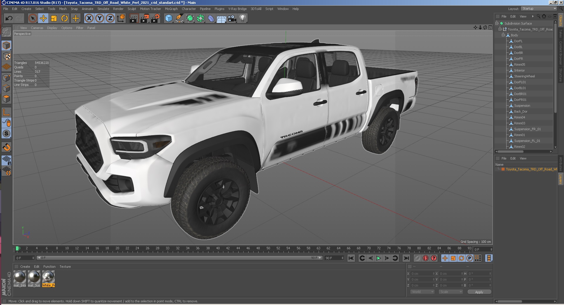The height and width of the screenshot is (305, 564).
Task: Open the World coordinate dropdown
Action: (x=422, y=292)
